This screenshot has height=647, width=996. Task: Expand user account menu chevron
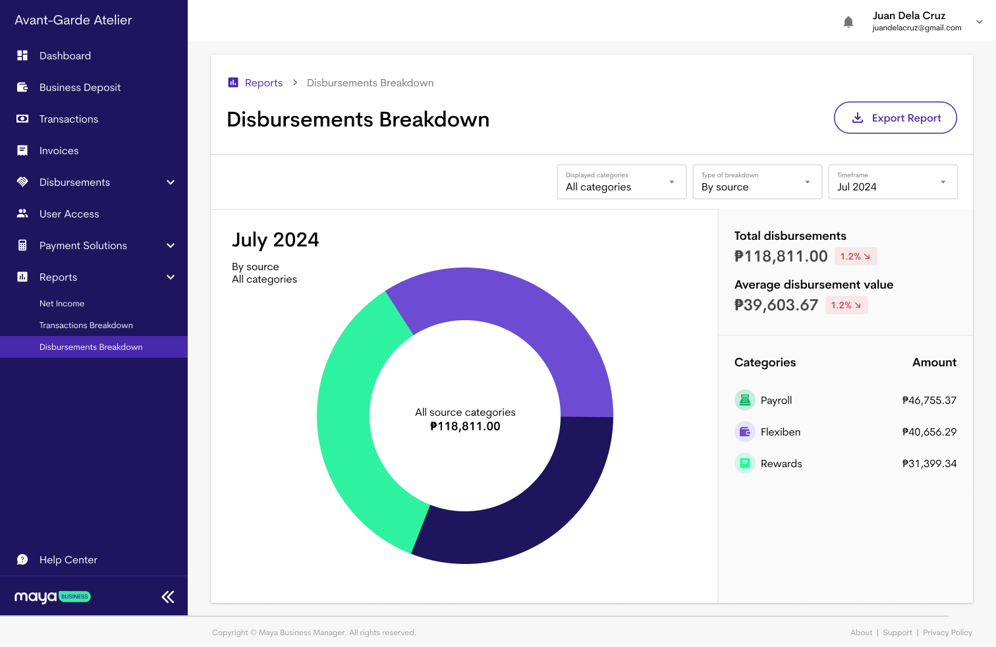tap(980, 22)
